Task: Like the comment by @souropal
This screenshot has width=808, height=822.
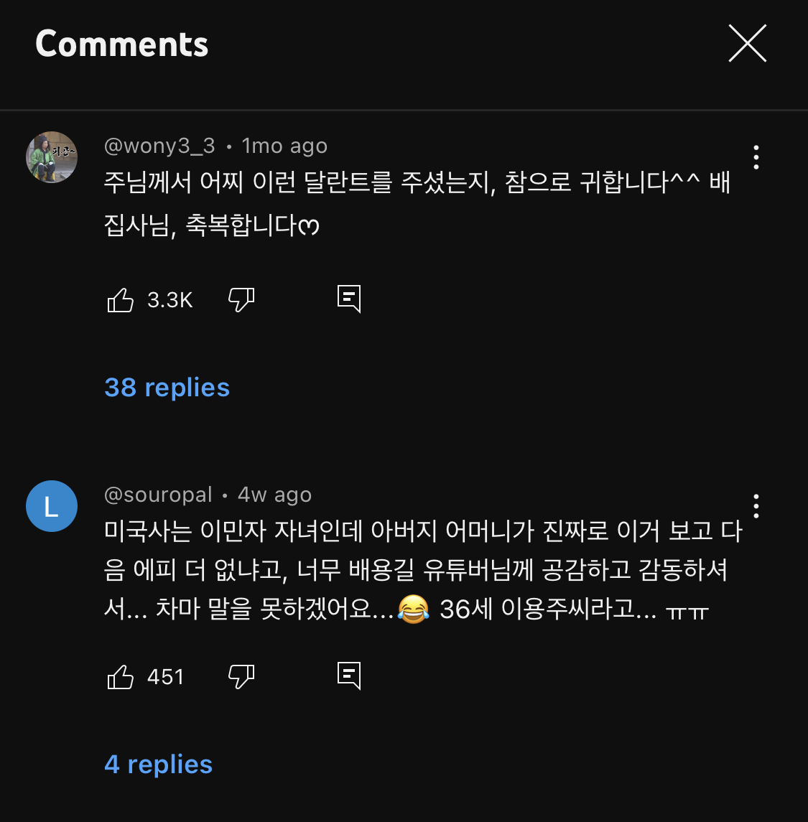Action: 121,676
